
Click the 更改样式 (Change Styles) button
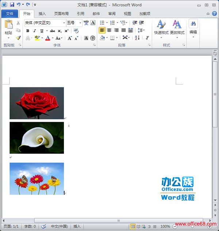pyautogui.click(x=177, y=29)
